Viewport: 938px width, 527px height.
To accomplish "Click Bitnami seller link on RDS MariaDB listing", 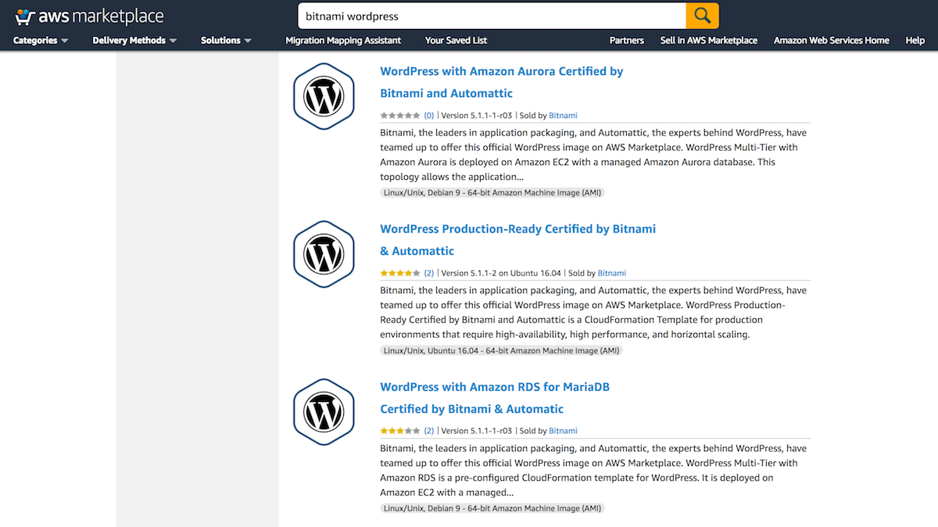I will click(563, 431).
